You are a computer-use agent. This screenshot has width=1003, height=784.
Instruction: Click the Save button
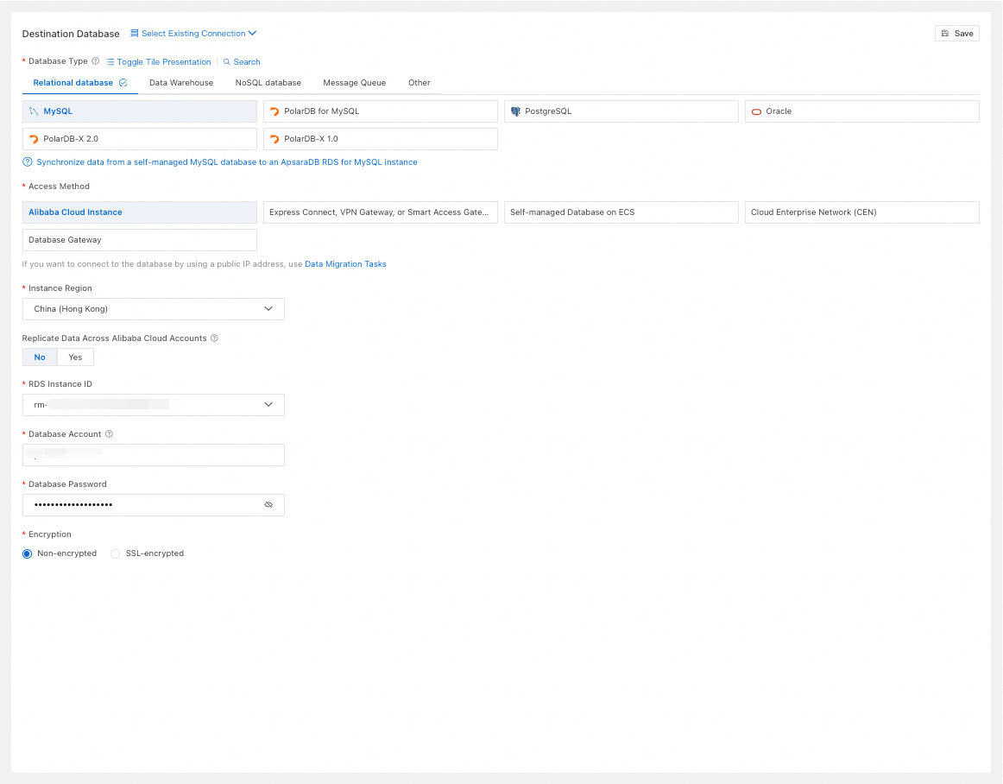[957, 34]
